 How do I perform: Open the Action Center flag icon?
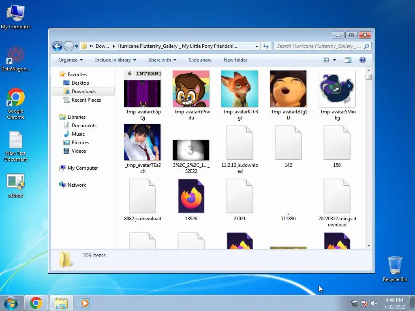pos(364,303)
